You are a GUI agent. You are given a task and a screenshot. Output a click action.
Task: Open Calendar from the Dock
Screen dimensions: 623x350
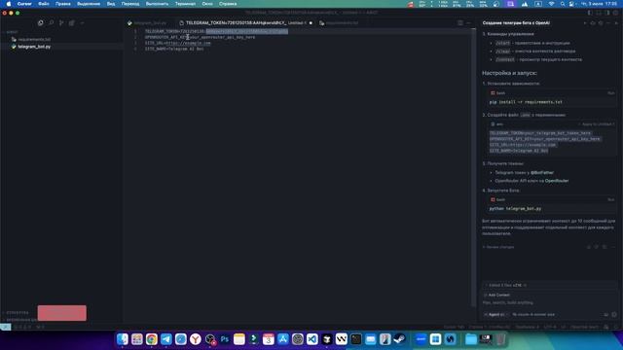(x=269, y=339)
